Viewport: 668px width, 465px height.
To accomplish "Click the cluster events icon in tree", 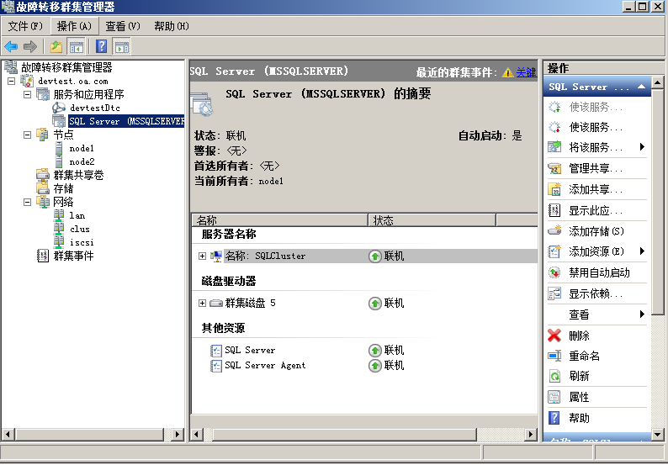I will [x=43, y=256].
